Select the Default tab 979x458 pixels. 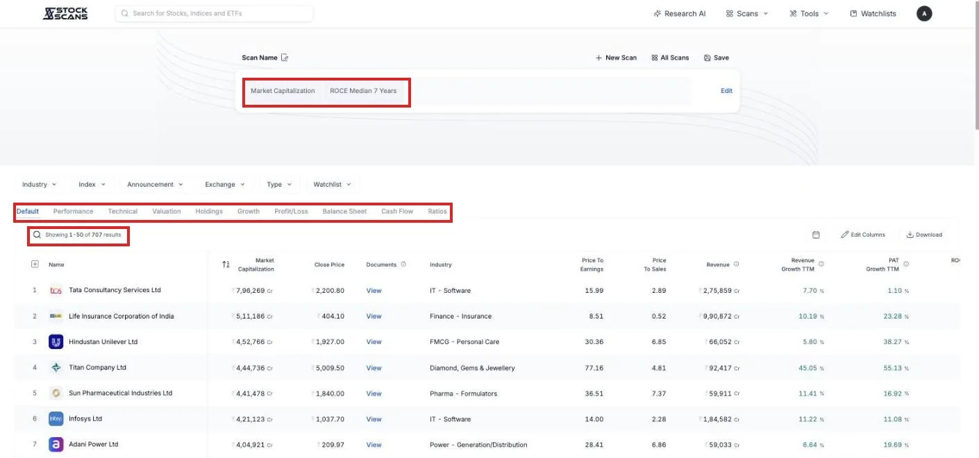28,211
